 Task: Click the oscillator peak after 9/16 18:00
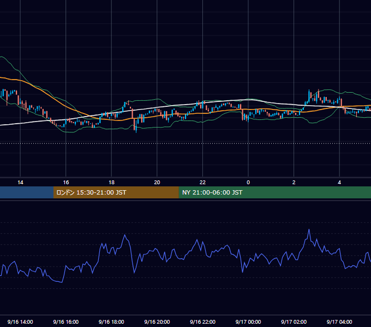coord(125,235)
